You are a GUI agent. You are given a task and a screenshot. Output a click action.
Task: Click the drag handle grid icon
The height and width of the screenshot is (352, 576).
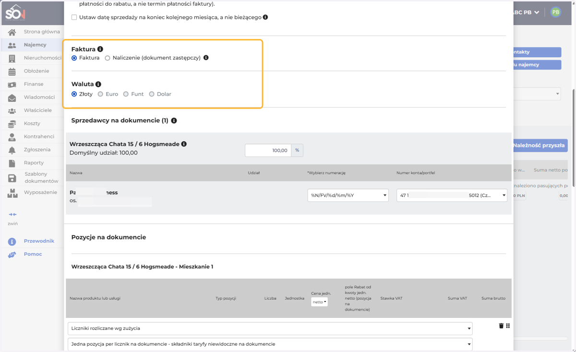(508, 326)
